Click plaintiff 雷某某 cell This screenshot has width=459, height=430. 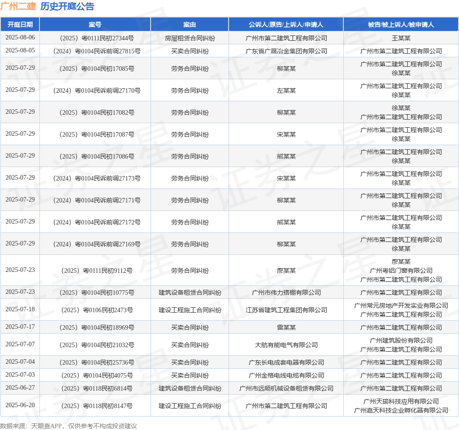[286, 327]
